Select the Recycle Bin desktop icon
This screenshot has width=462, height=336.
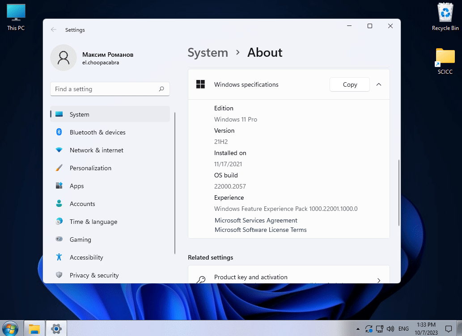445,17
